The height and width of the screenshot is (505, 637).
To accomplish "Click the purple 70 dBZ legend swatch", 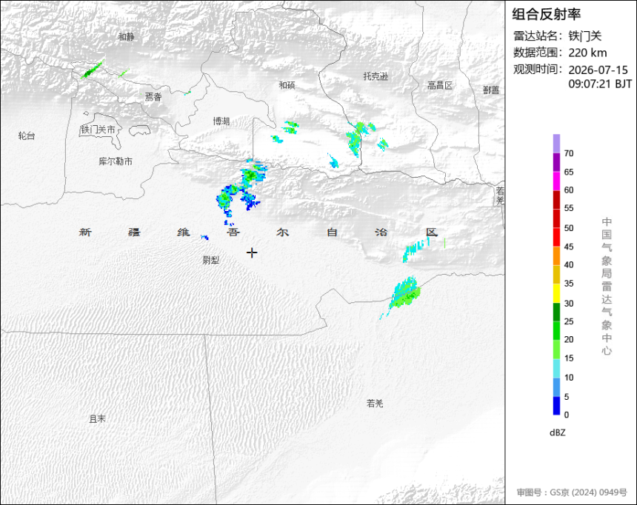I will coord(556,144).
